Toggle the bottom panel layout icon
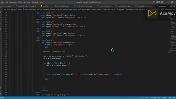The image size is (176, 99). (x=157, y=2)
